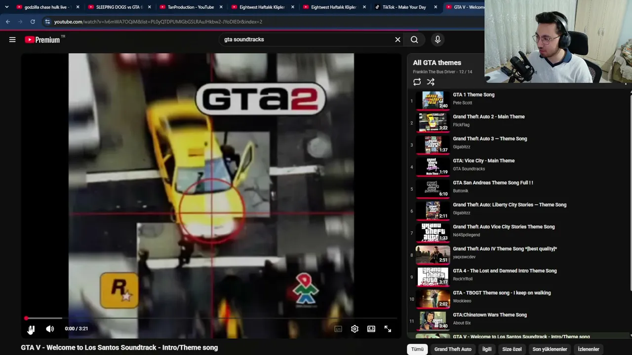Seek on the video progress bar
Viewport: 632px width, 355px height.
coord(211,318)
